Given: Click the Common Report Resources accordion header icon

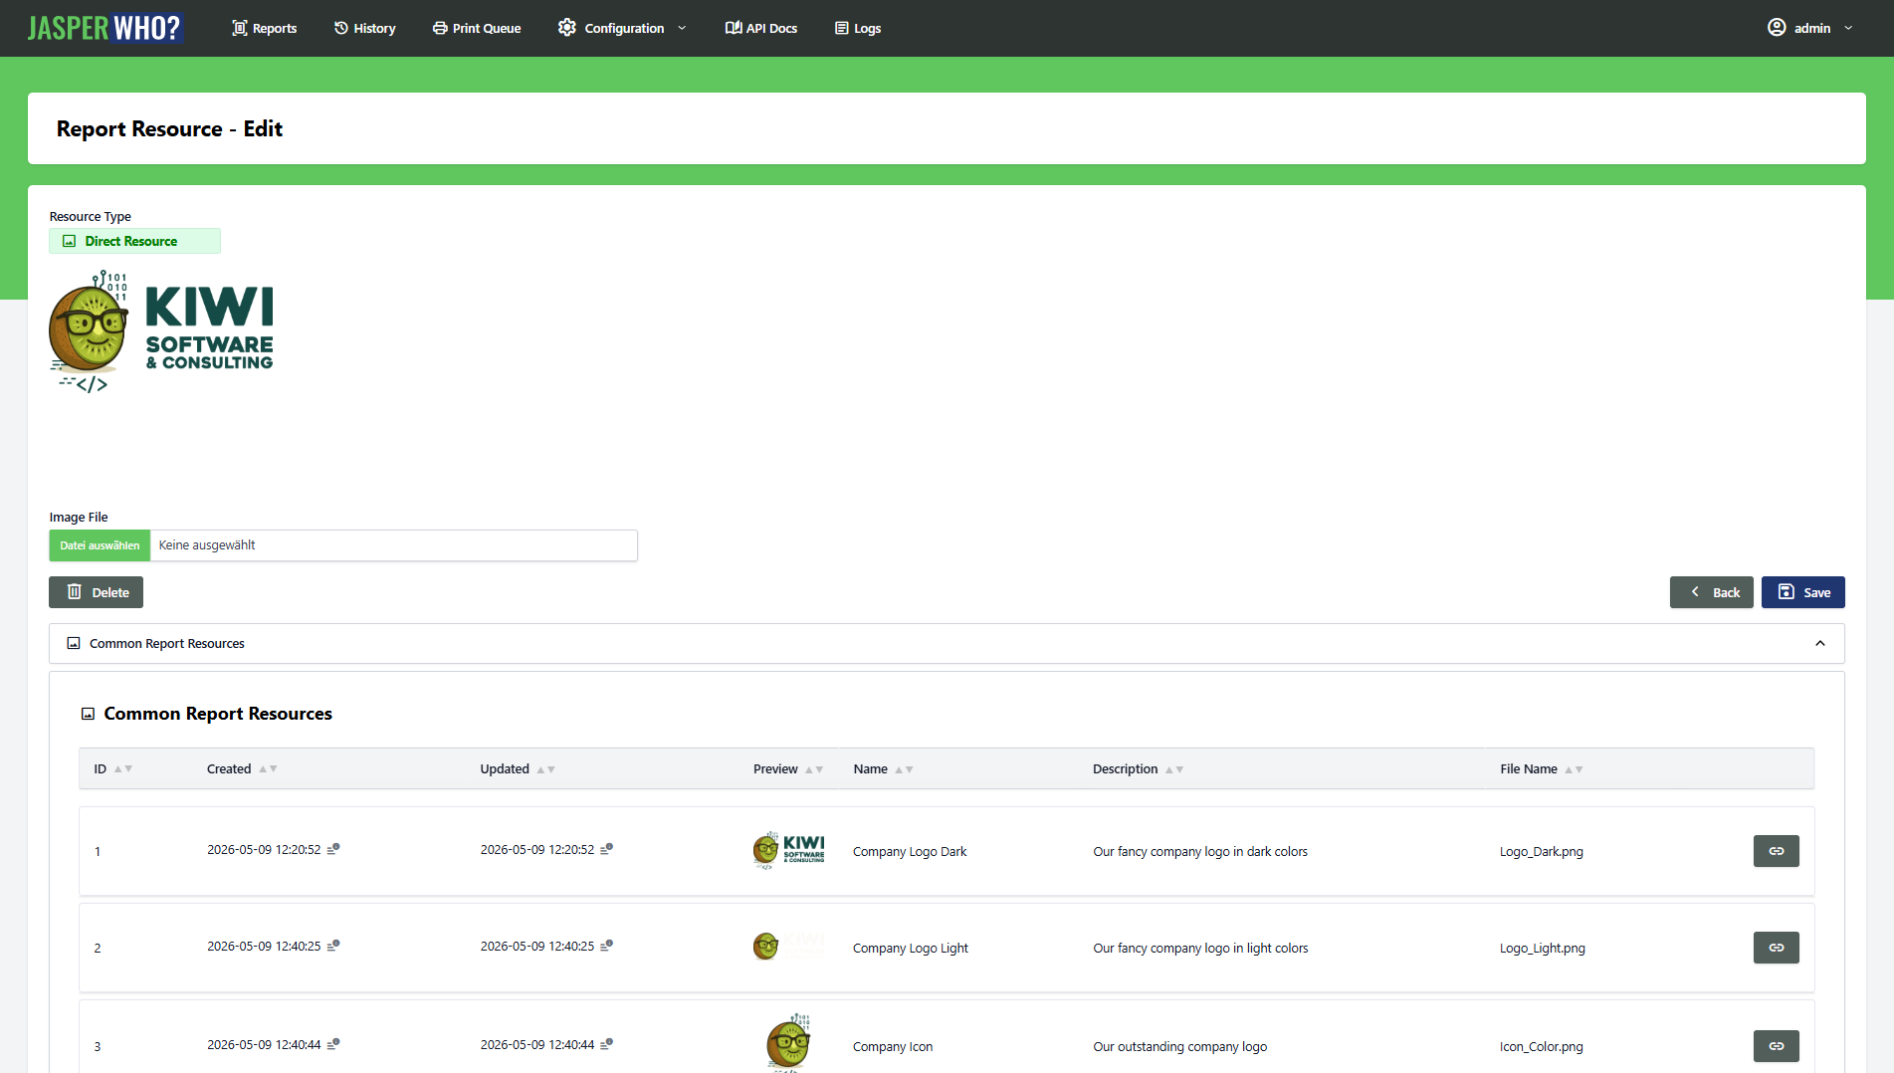Looking at the screenshot, I should 74,643.
